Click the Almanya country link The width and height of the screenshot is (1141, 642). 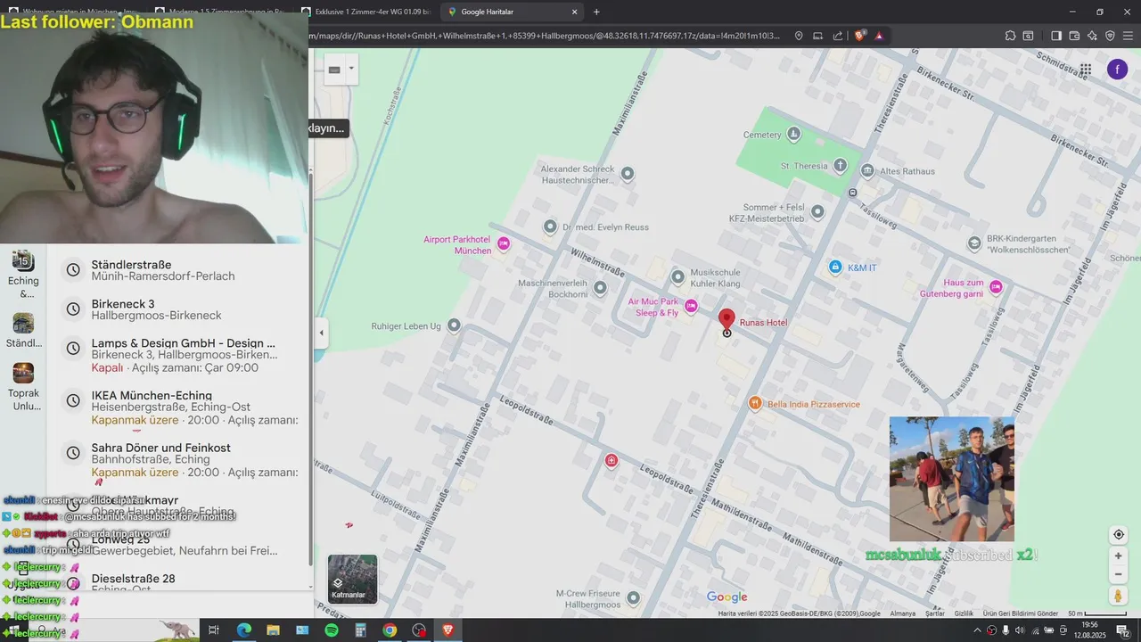[x=903, y=613]
